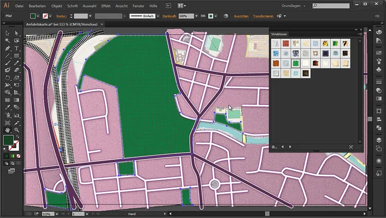This screenshot has height=218, width=386.
Task: Set paint mode to Color
Action: (x=6, y=156)
